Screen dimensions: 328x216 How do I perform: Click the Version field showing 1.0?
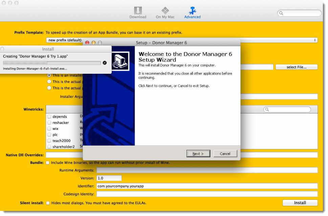109,178
